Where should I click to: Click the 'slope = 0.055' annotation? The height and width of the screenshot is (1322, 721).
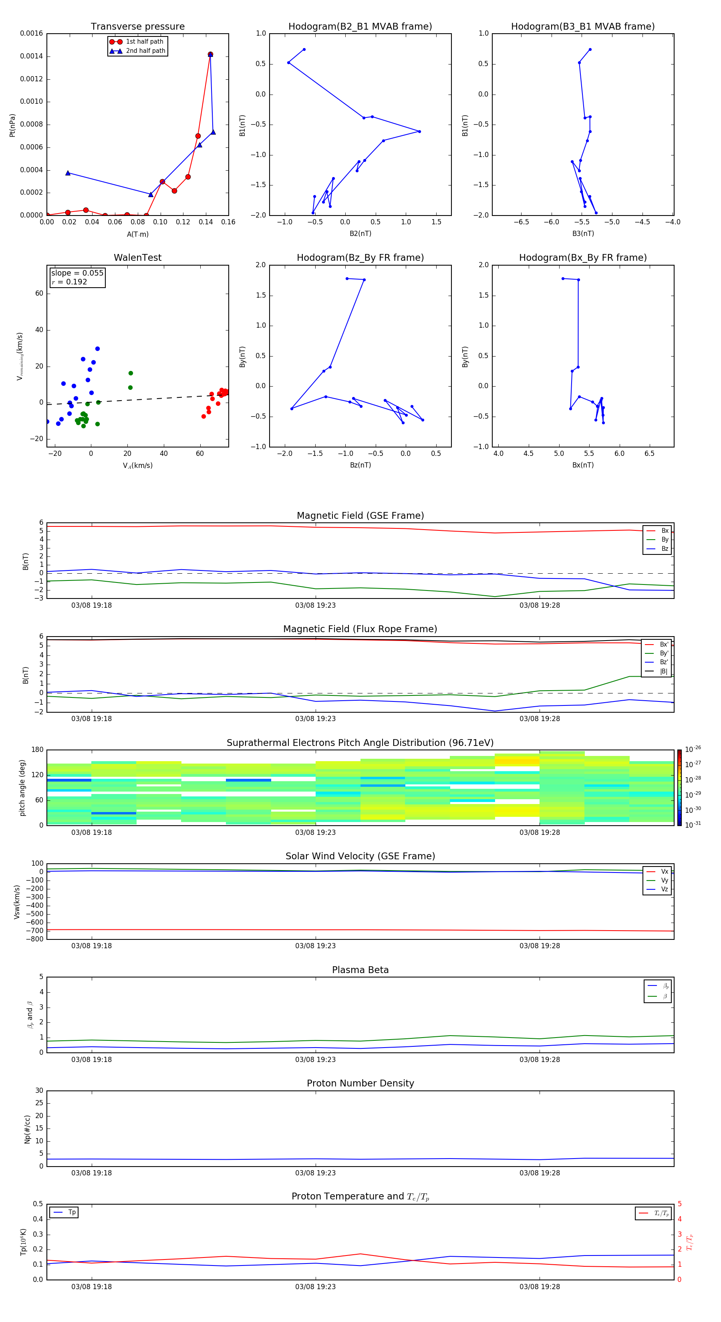pos(77,273)
